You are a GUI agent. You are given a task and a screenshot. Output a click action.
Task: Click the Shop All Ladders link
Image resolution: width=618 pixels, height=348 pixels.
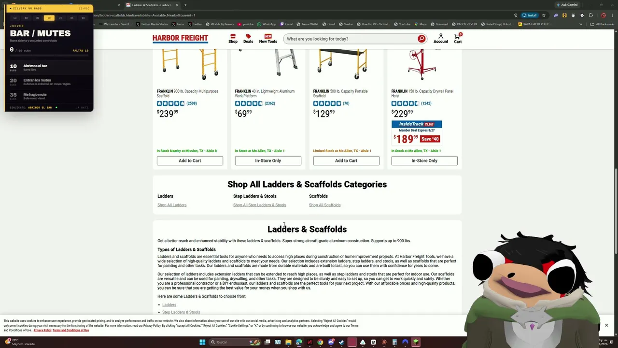[x=172, y=205]
